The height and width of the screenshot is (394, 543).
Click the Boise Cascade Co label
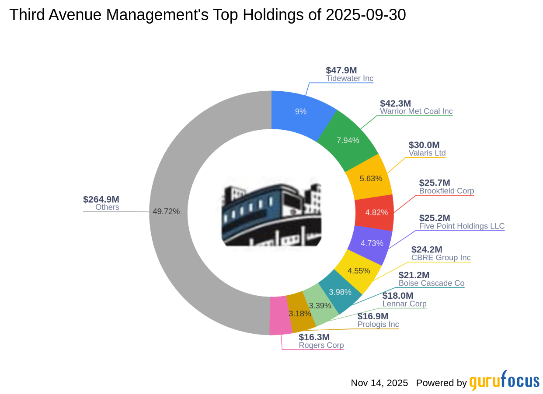pos(431,283)
